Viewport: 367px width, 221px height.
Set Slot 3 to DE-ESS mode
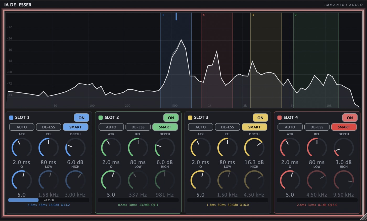(x=227, y=127)
